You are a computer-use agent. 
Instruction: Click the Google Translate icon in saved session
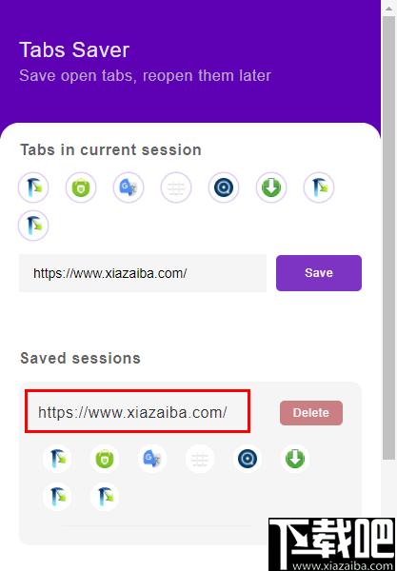tap(152, 459)
